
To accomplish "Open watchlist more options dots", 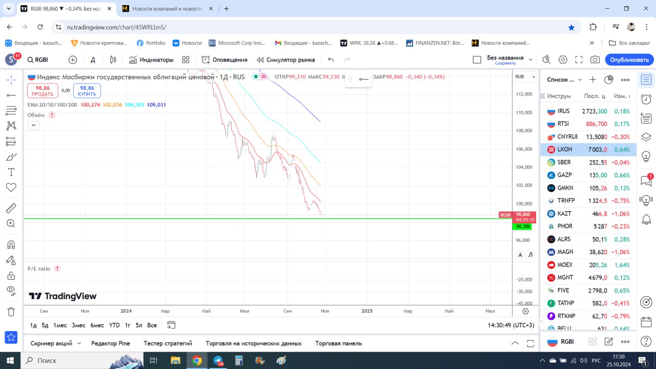I will [625, 79].
